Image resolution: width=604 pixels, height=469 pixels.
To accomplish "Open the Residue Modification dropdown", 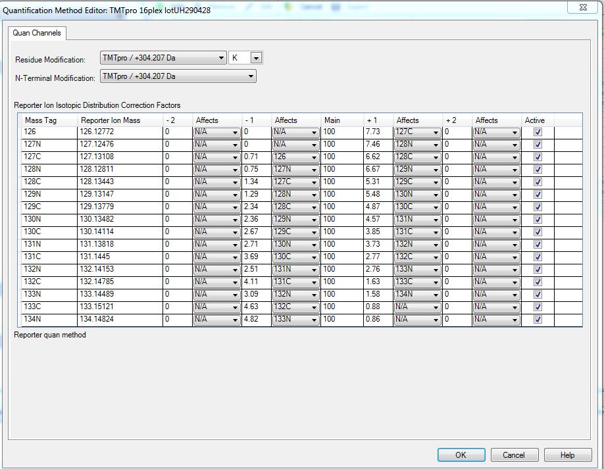I will (x=163, y=58).
